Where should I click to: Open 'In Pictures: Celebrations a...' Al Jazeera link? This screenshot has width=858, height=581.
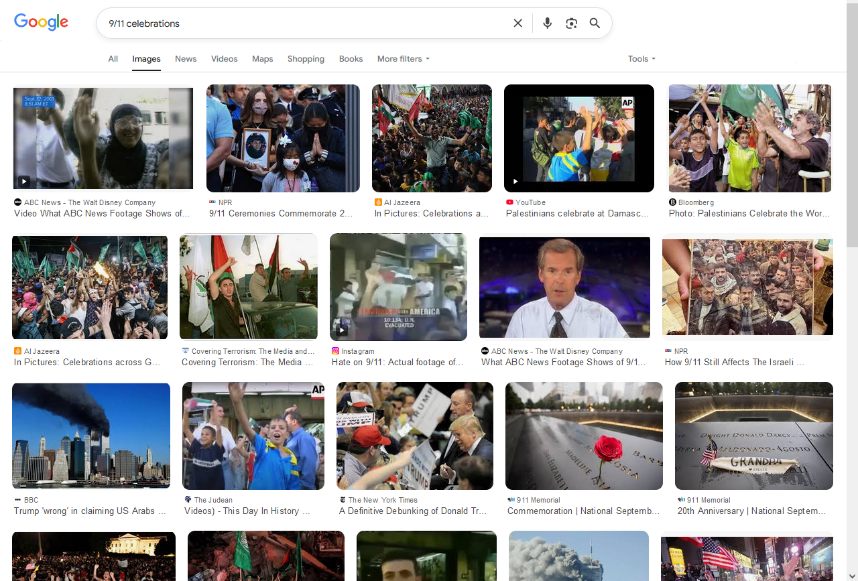tap(432, 214)
